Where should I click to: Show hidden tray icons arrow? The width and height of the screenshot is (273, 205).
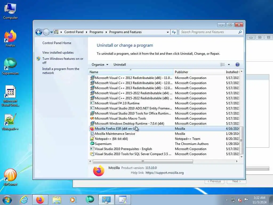[x=227, y=200]
